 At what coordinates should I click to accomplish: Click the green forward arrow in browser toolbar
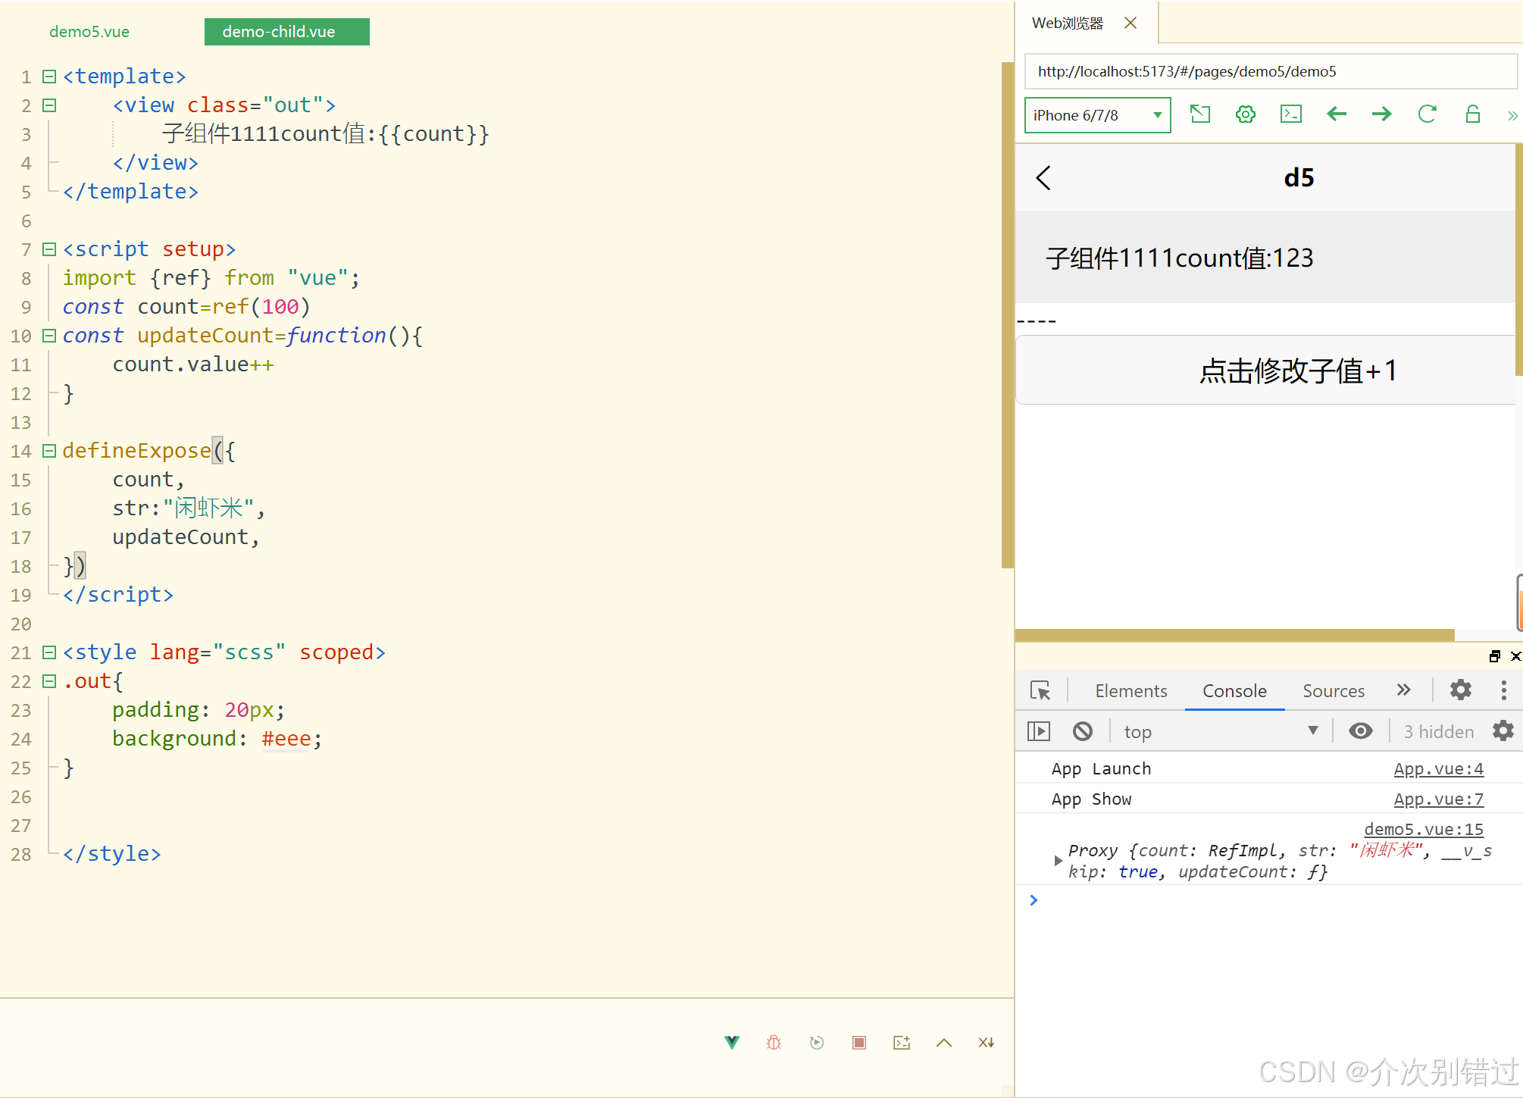tap(1381, 114)
